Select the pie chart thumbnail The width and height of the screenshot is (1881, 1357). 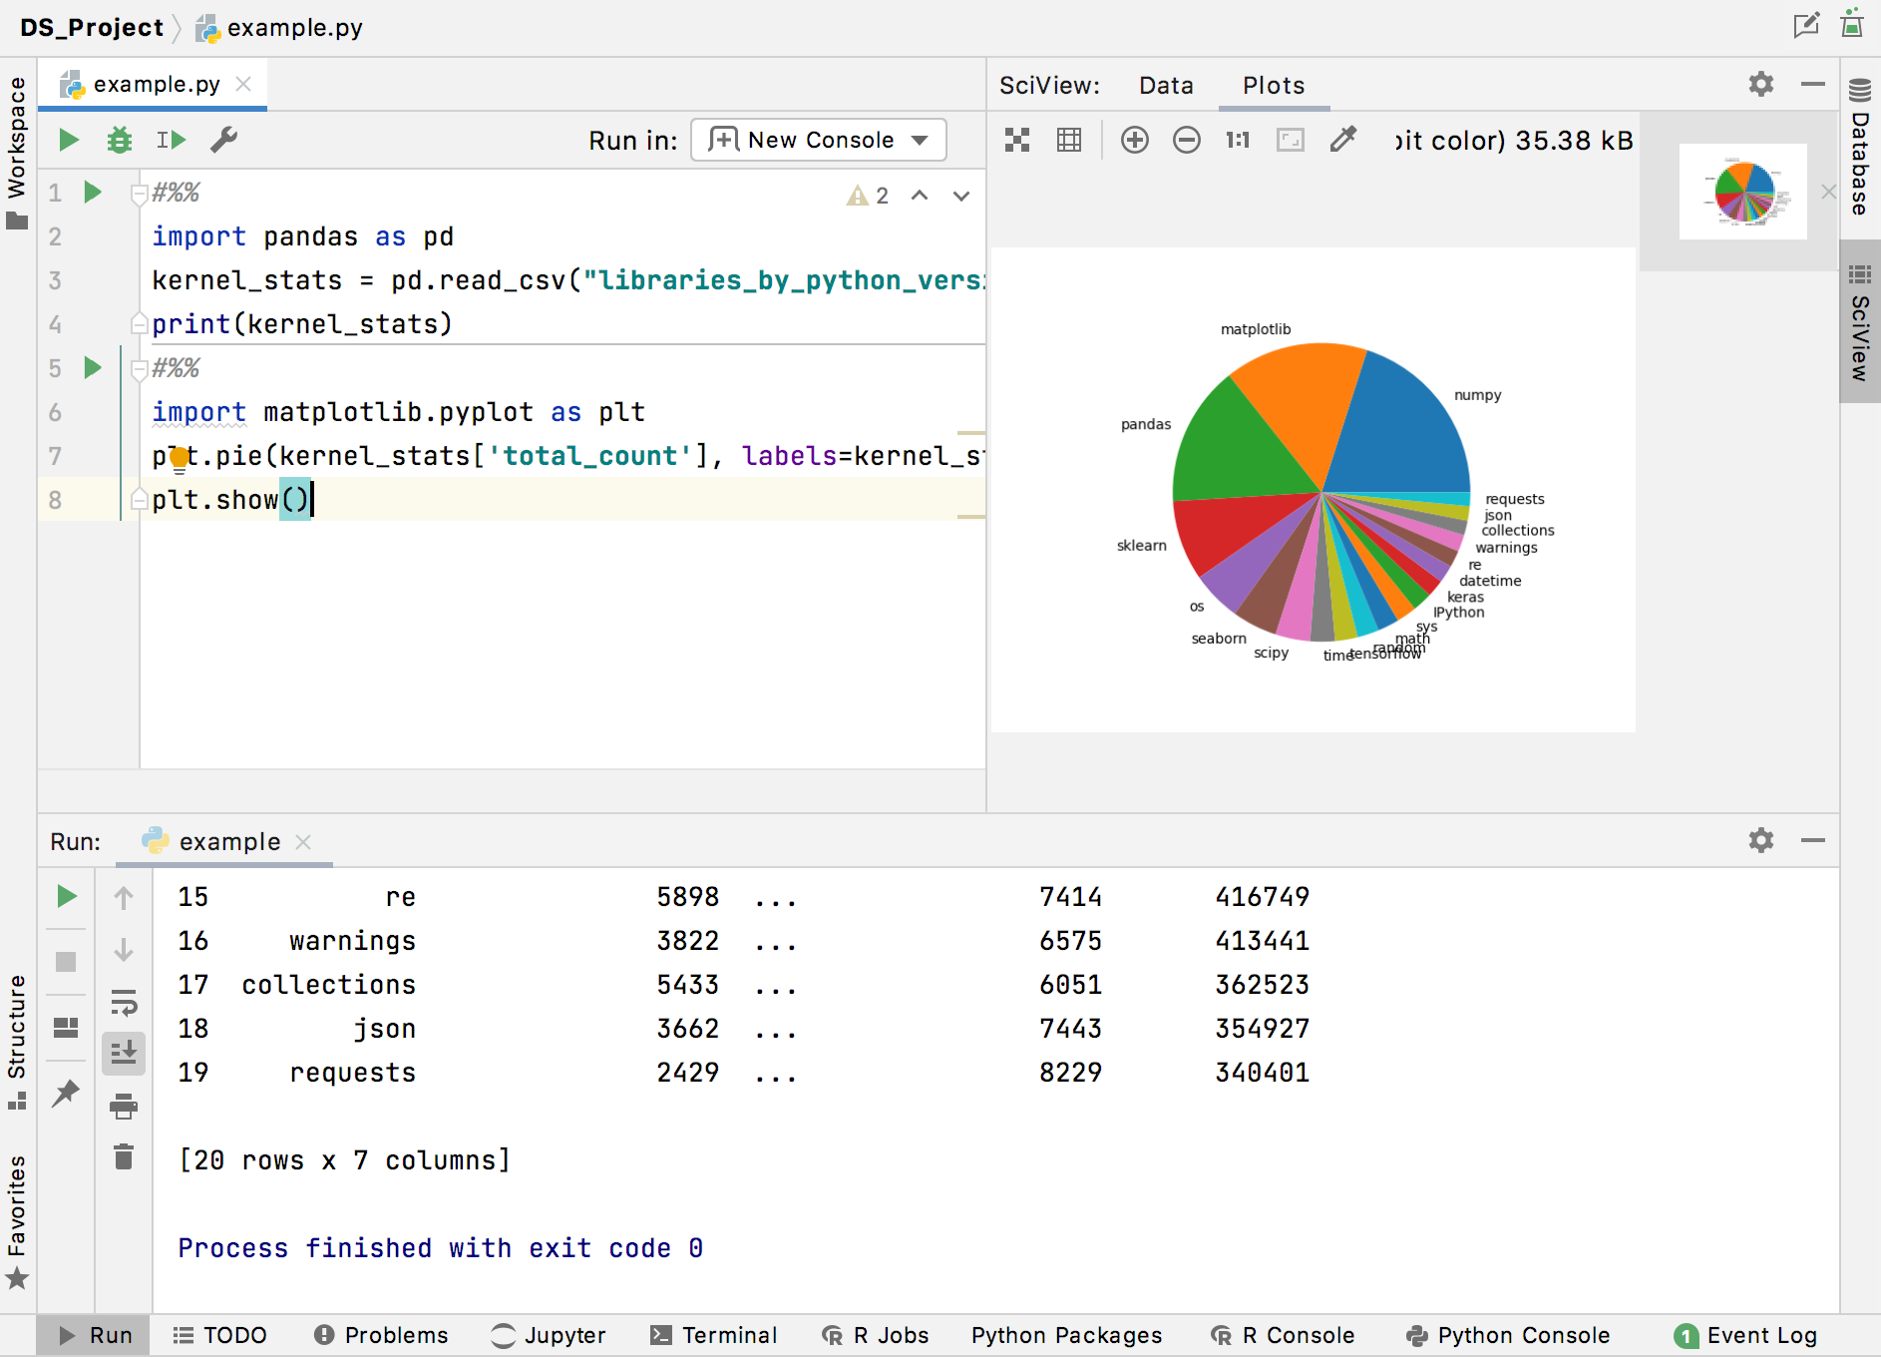(x=1742, y=192)
